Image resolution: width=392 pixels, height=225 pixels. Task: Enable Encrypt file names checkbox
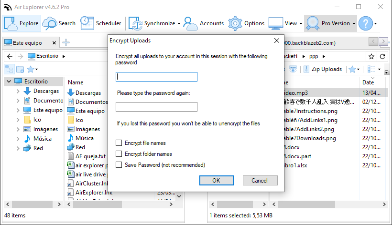(x=119, y=143)
